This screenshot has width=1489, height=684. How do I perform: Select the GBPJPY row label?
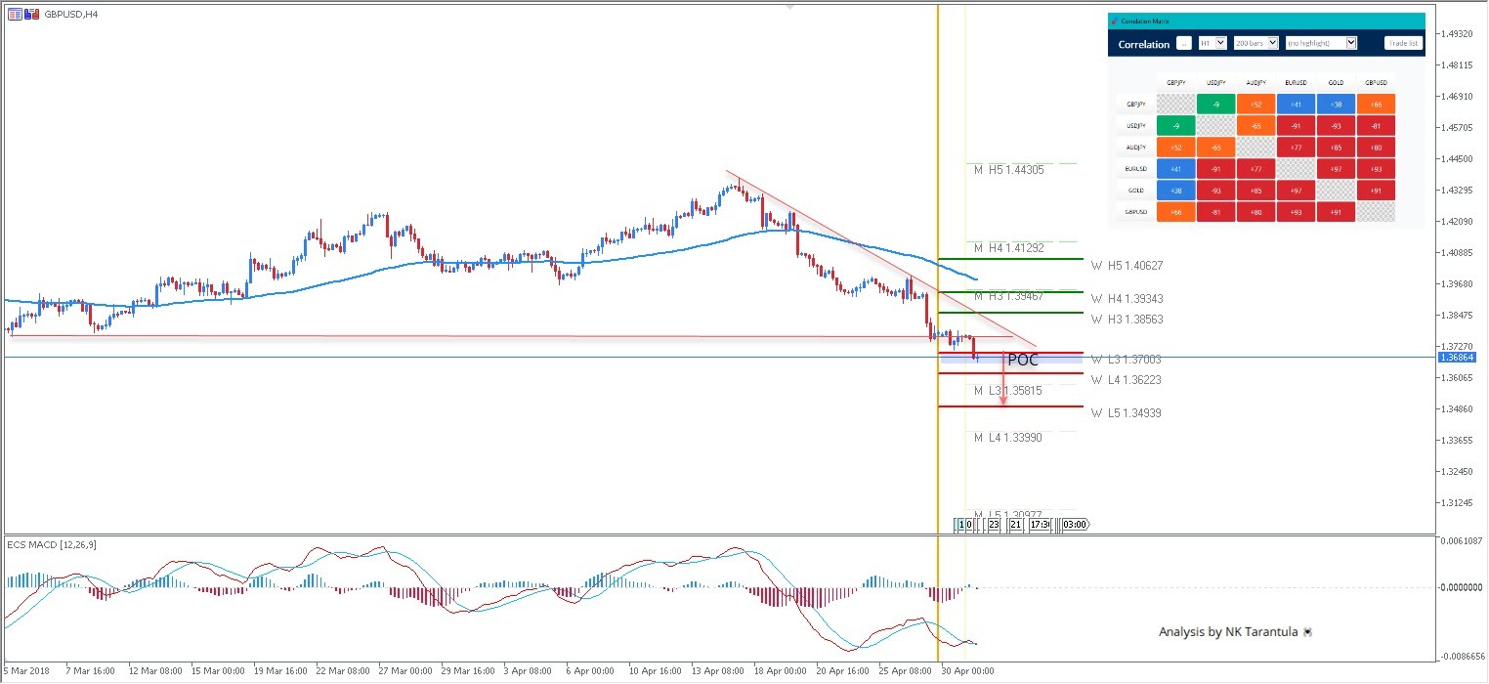pos(1135,104)
